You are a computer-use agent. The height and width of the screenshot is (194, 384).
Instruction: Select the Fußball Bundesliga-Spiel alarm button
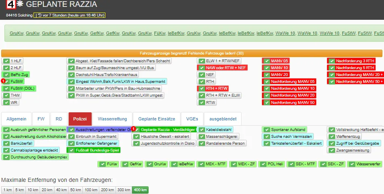[93, 150]
